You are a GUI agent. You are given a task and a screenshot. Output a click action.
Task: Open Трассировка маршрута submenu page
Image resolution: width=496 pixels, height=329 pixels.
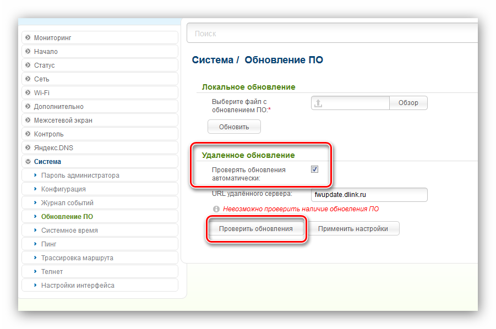pyautogui.click(x=100, y=257)
